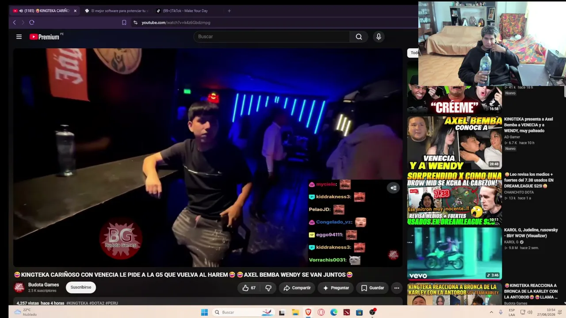Open KINGTEKA REACCIONA A BRONCA video title

[x=531, y=291]
